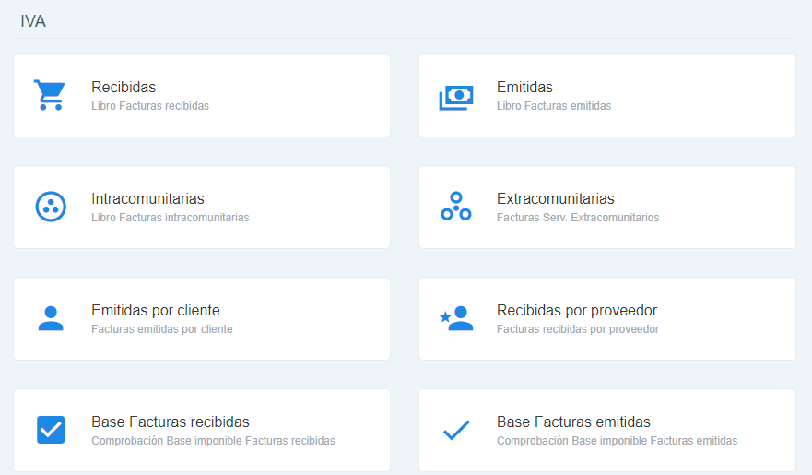The height and width of the screenshot is (475, 812).
Task: Click the 'Libro Facturas recibidas' subtitle
Action: (150, 106)
